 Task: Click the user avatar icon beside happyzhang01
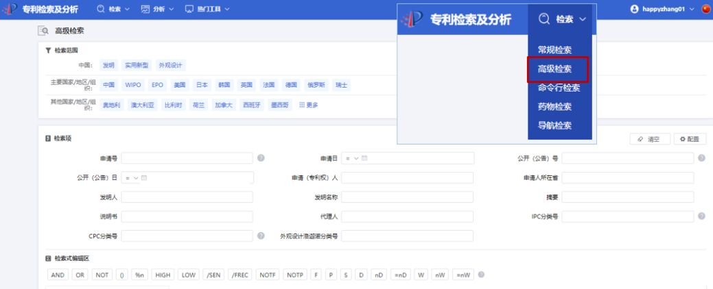pyautogui.click(x=635, y=9)
